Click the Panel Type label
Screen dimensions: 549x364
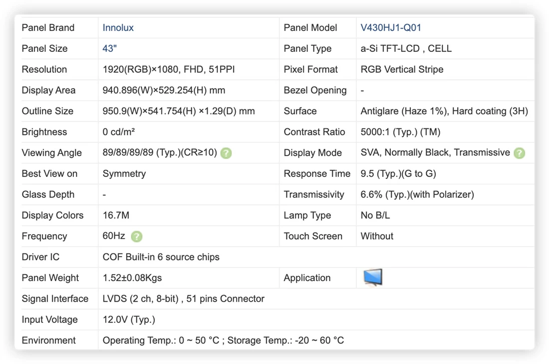coord(307,48)
